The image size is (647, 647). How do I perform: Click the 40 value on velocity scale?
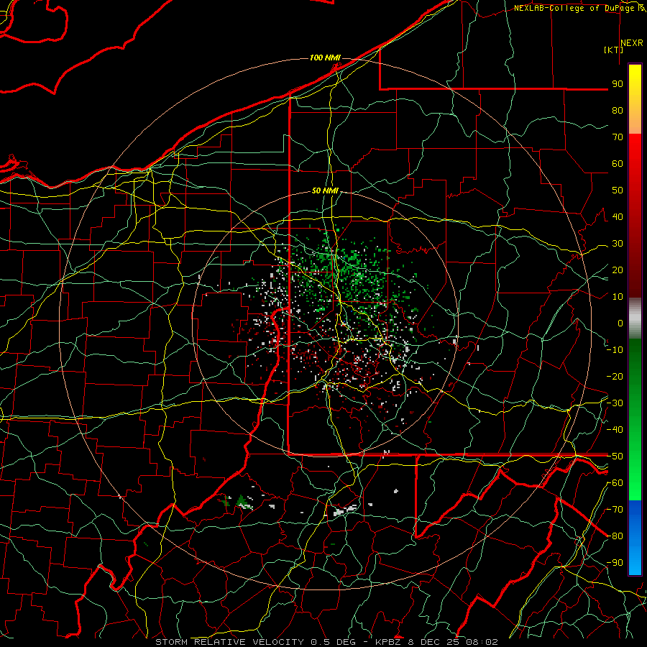(618, 217)
